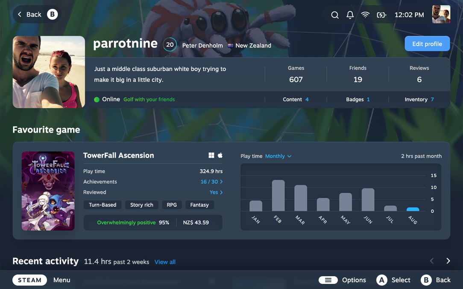The height and width of the screenshot is (289, 463).
Task: Click the A button glyph
Action: tap(381, 280)
